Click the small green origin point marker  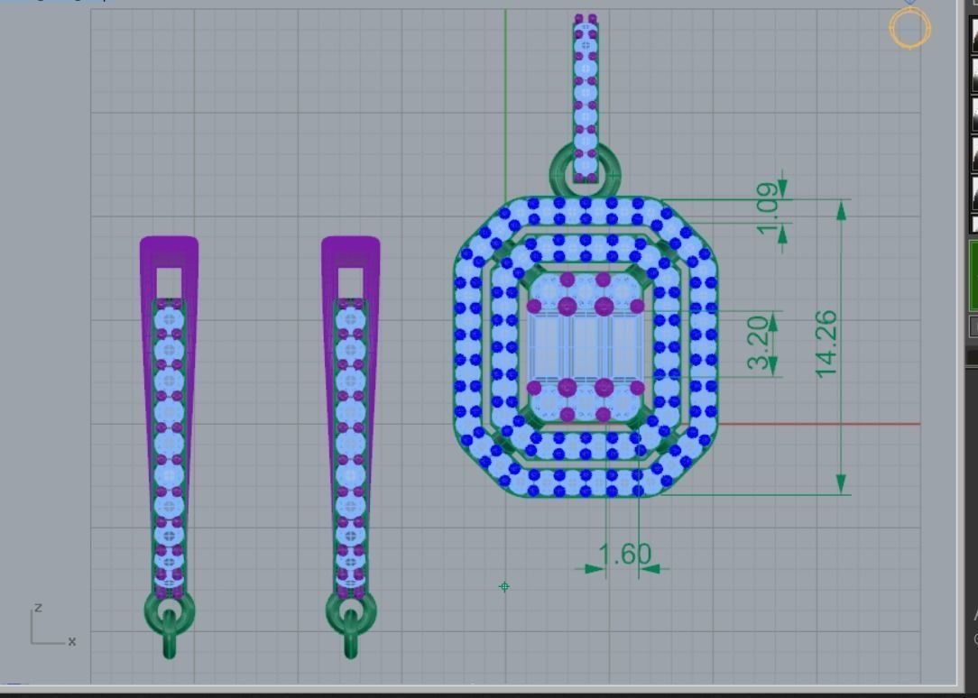[x=504, y=586]
